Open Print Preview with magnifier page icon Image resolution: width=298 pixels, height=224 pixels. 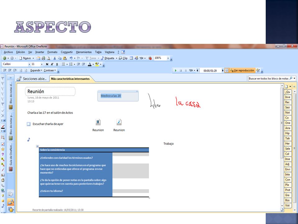48,58
